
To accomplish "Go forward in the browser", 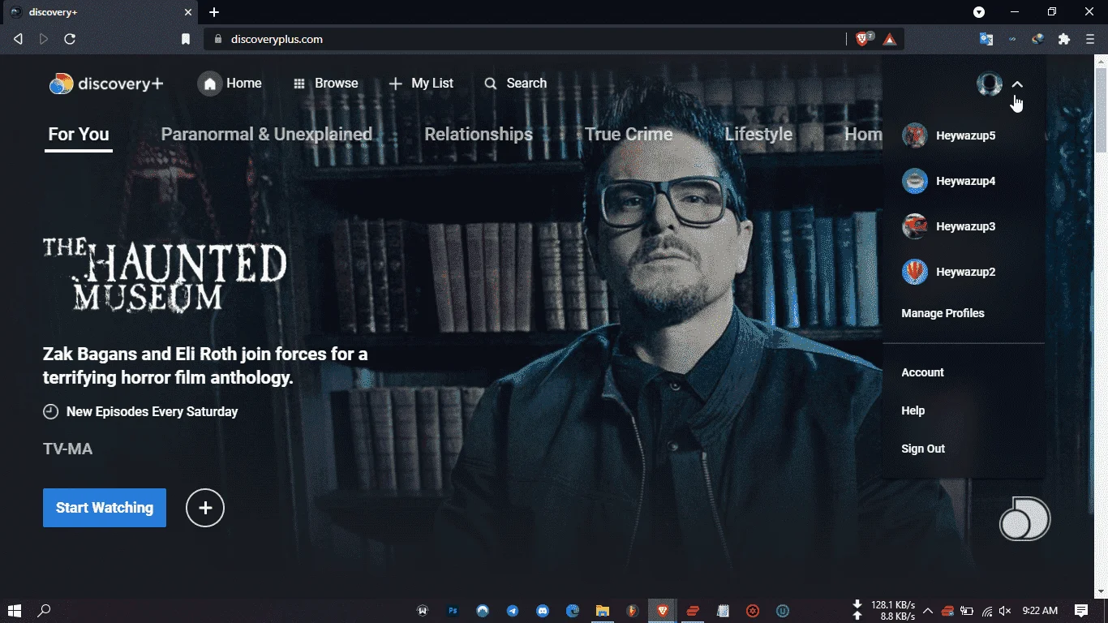I will pos(44,39).
